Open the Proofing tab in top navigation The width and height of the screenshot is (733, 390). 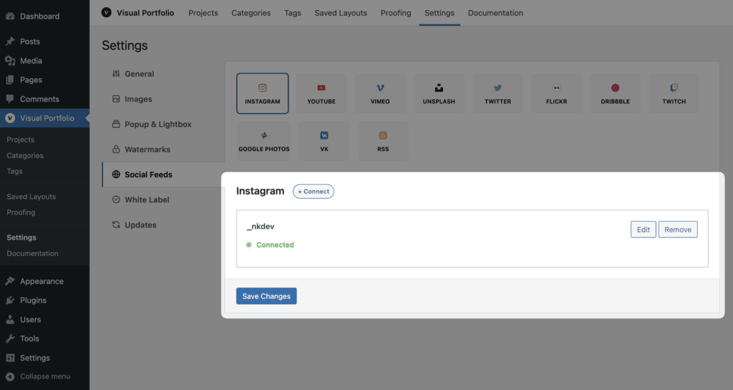click(x=395, y=13)
